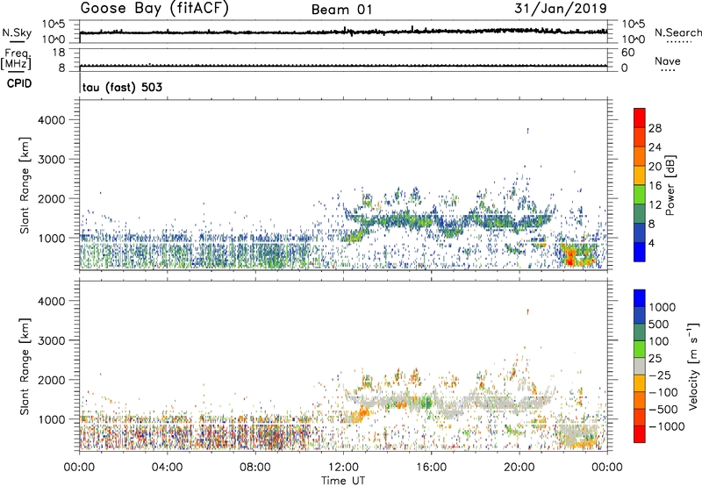Click the 'Nave' legend label
The height and width of the screenshot is (486, 702).
668,61
